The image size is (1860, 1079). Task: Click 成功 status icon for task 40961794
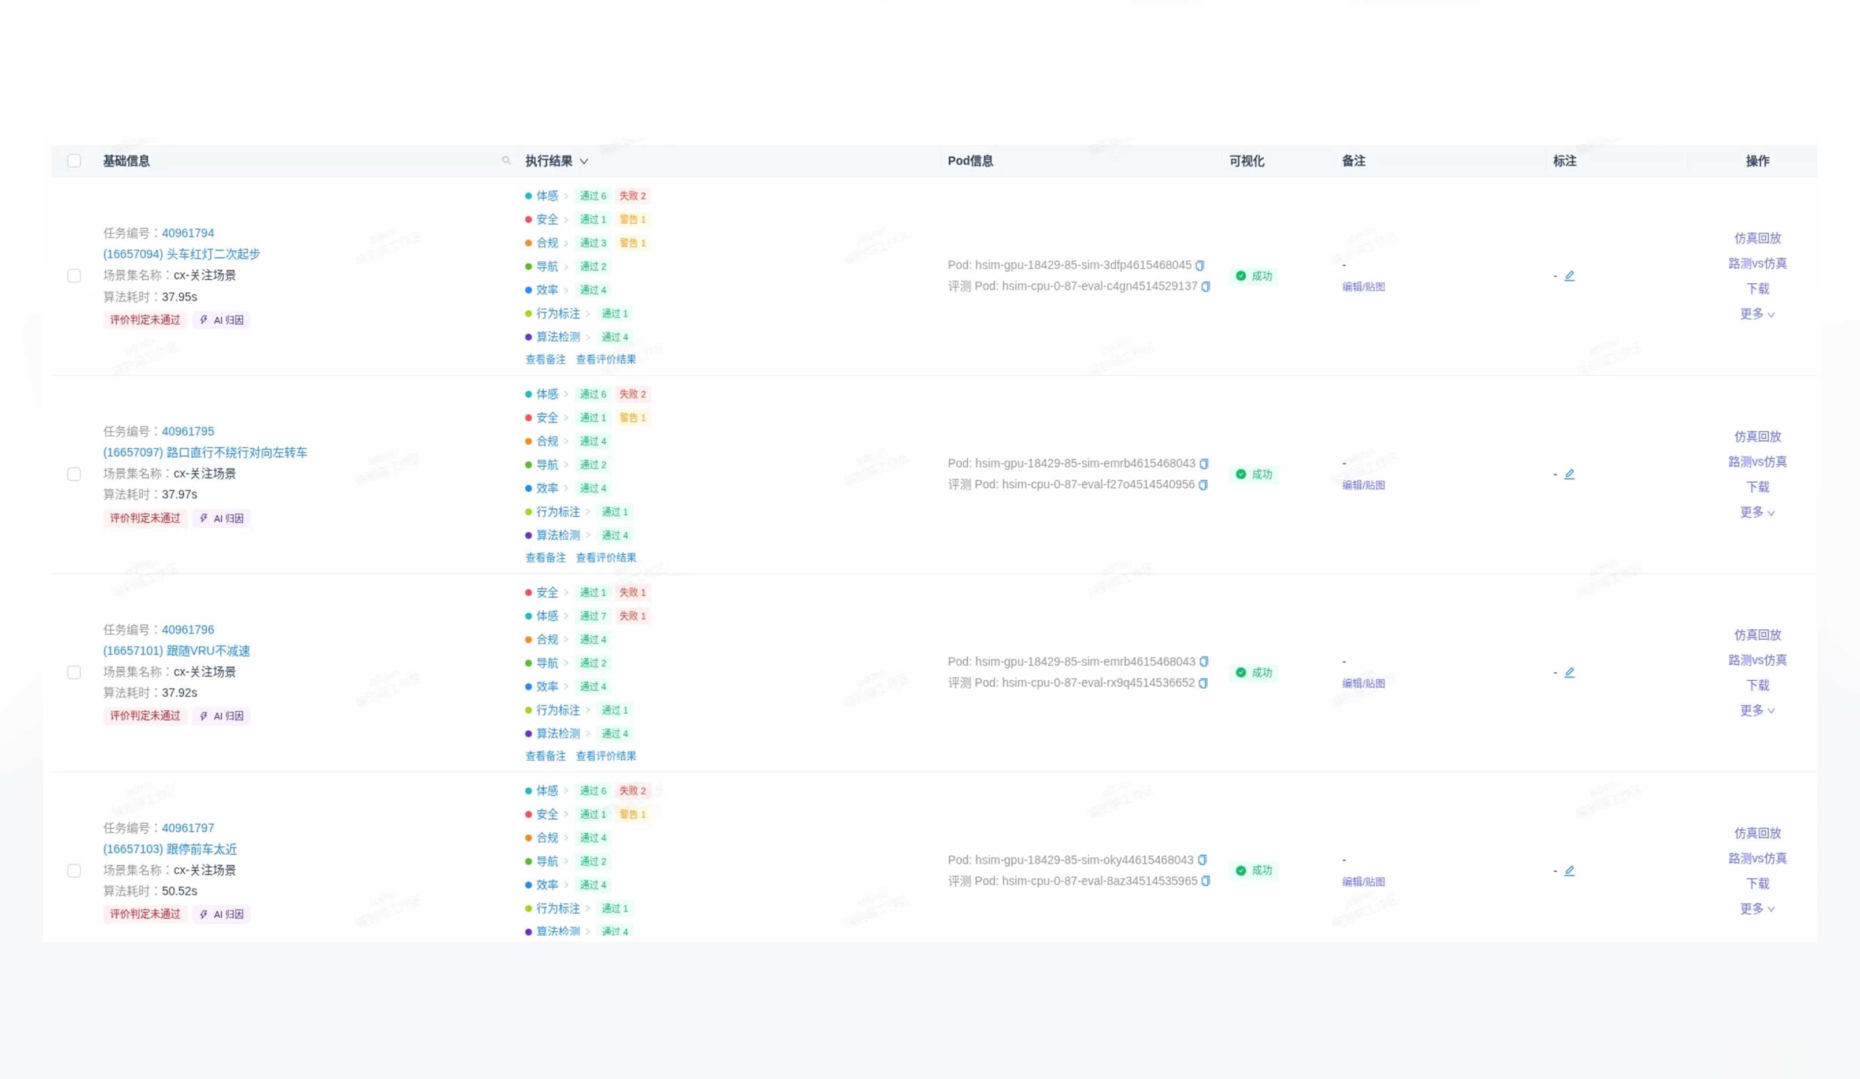pyautogui.click(x=1241, y=276)
